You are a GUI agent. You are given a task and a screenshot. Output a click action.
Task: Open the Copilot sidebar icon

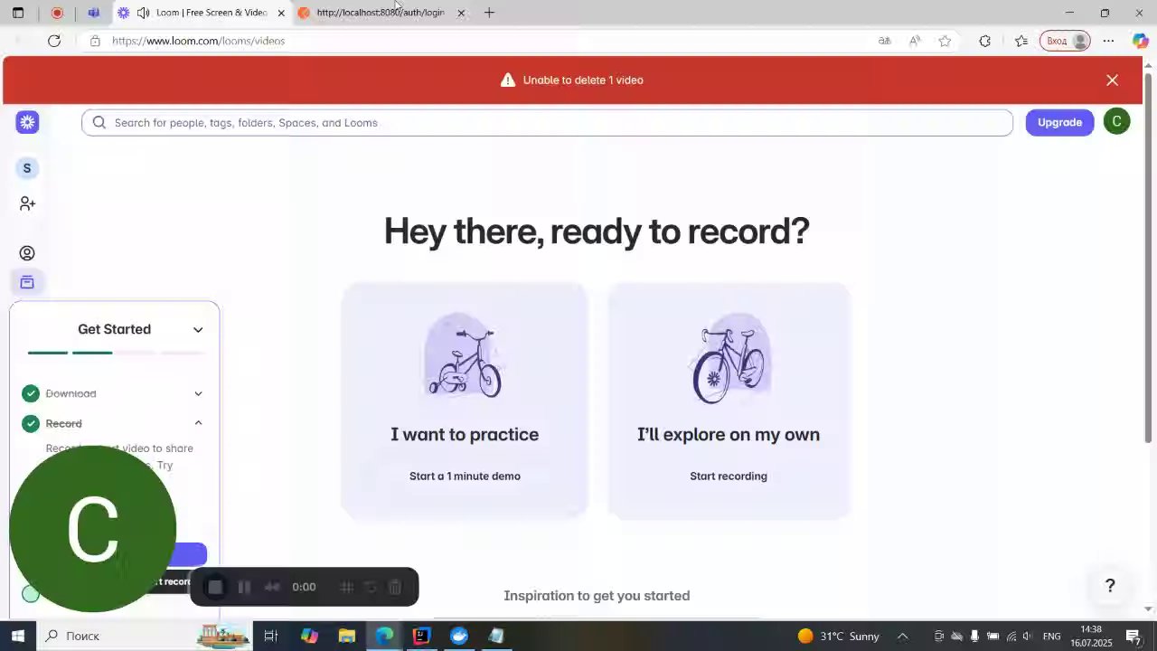1141,41
